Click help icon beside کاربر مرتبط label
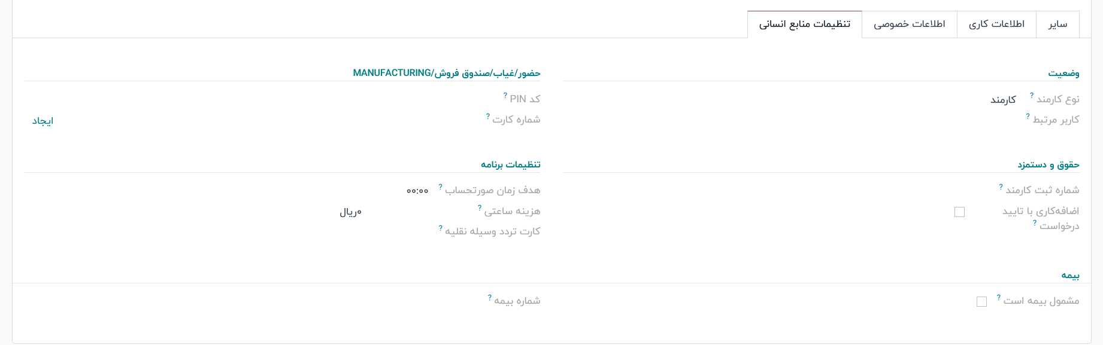The width and height of the screenshot is (1103, 345). point(1028,116)
